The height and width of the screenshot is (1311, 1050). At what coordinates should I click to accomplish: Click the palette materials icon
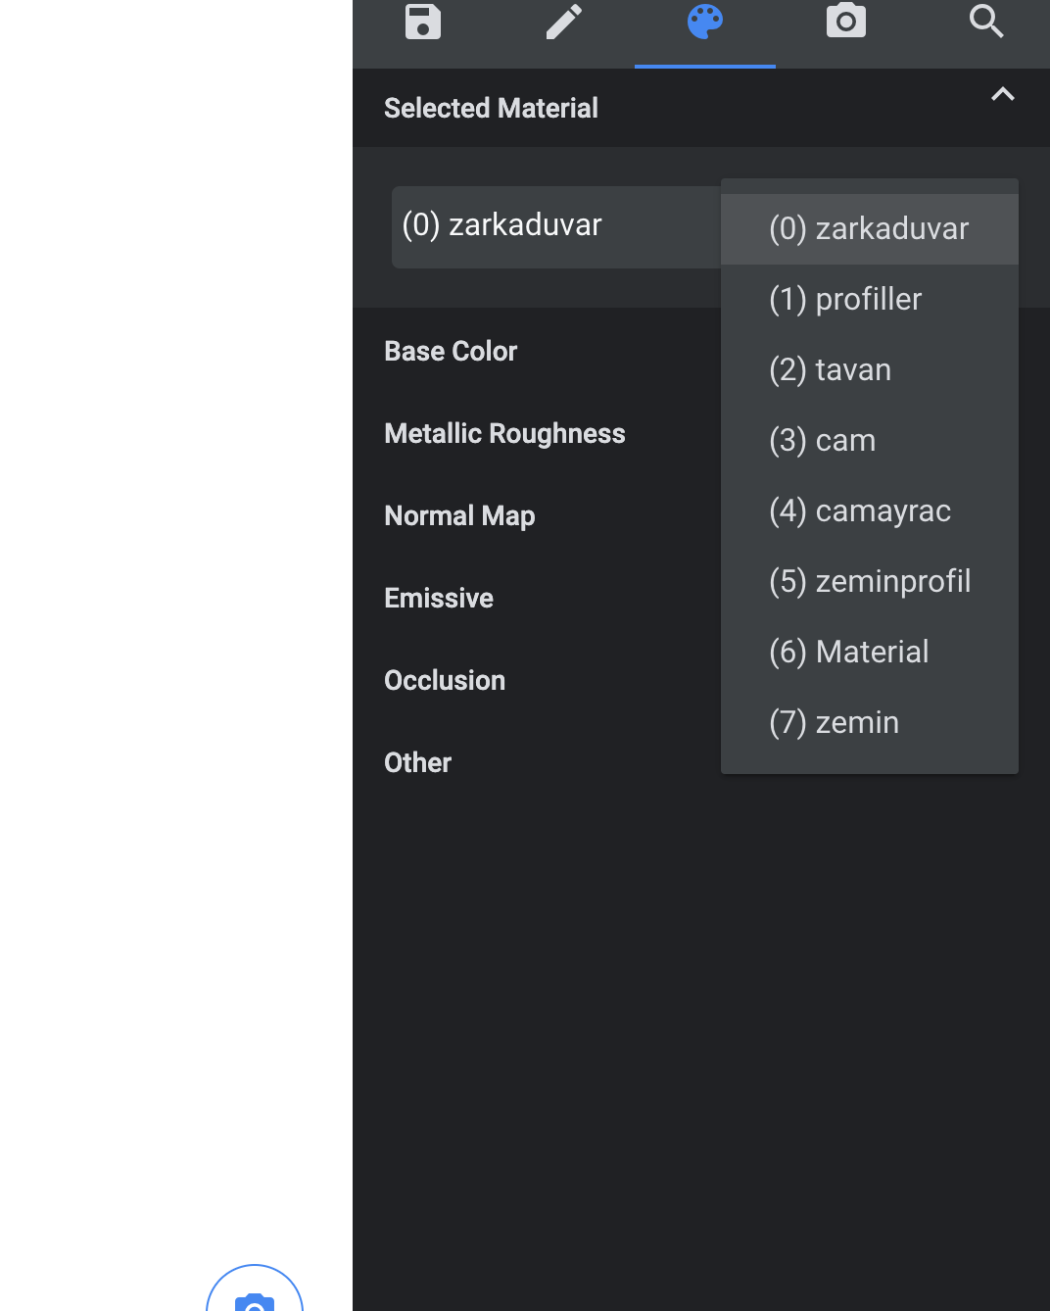704,22
